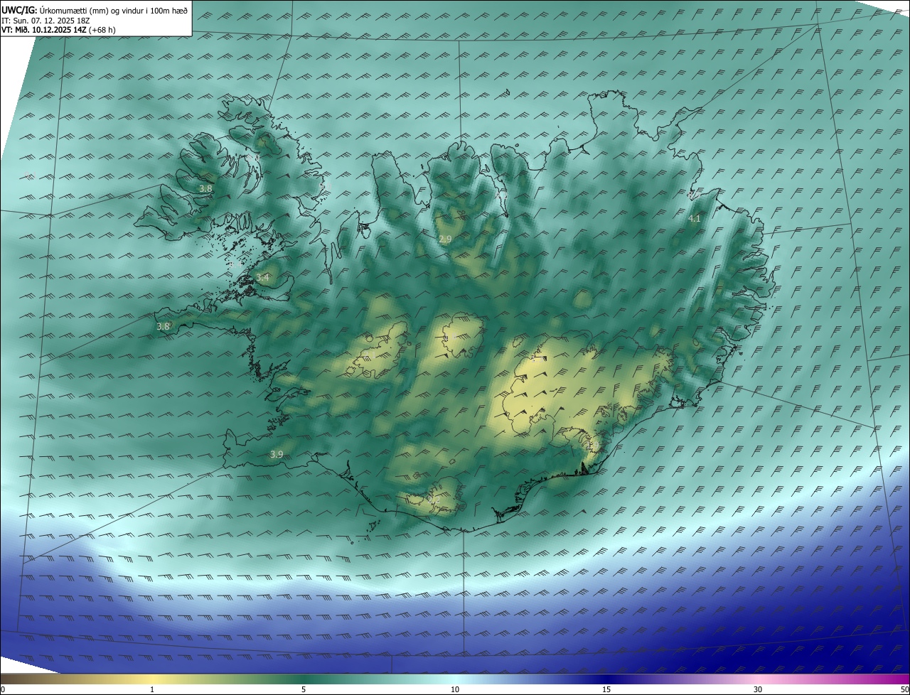Click the 2.9 value in north Iceland
This screenshot has width=910, height=695.
(x=445, y=239)
